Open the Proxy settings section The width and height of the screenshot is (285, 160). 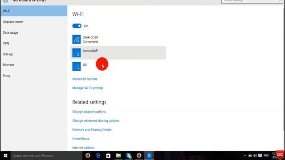click(x=34, y=76)
